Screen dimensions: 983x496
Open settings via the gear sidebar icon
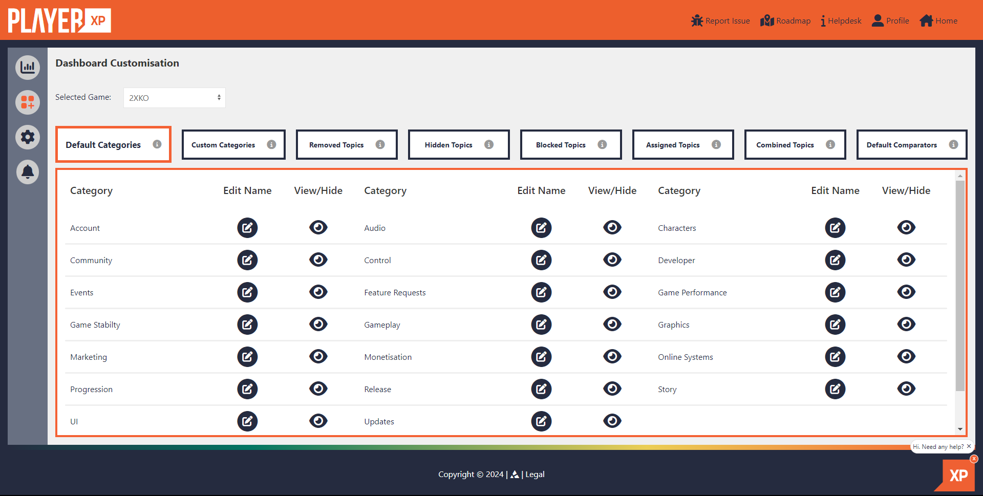(28, 137)
